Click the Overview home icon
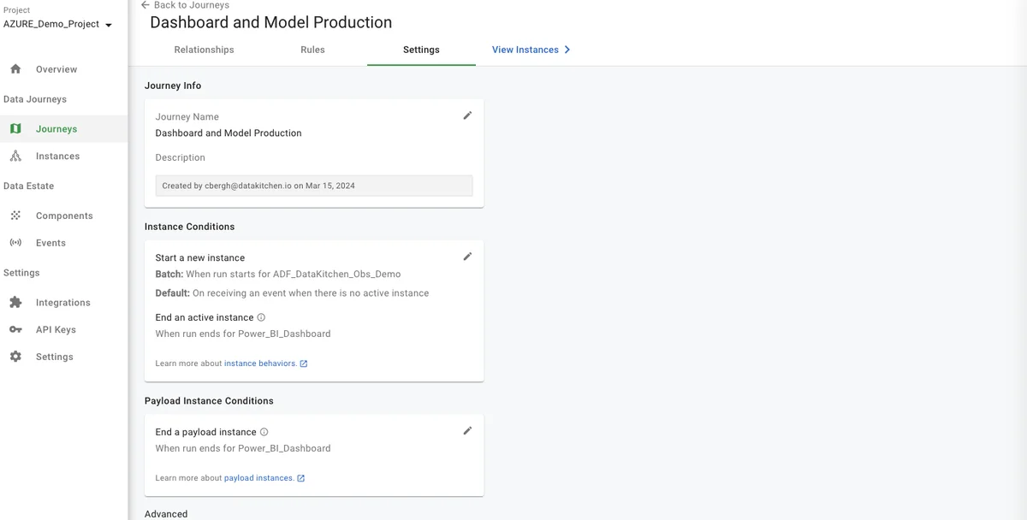The height and width of the screenshot is (520, 1027). (15, 69)
